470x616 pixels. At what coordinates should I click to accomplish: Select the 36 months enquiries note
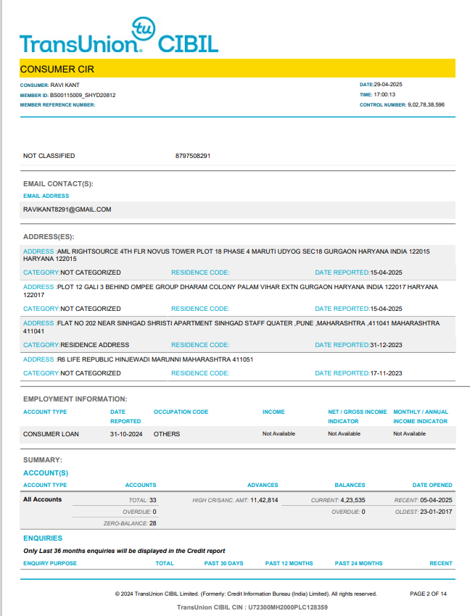coord(124,551)
